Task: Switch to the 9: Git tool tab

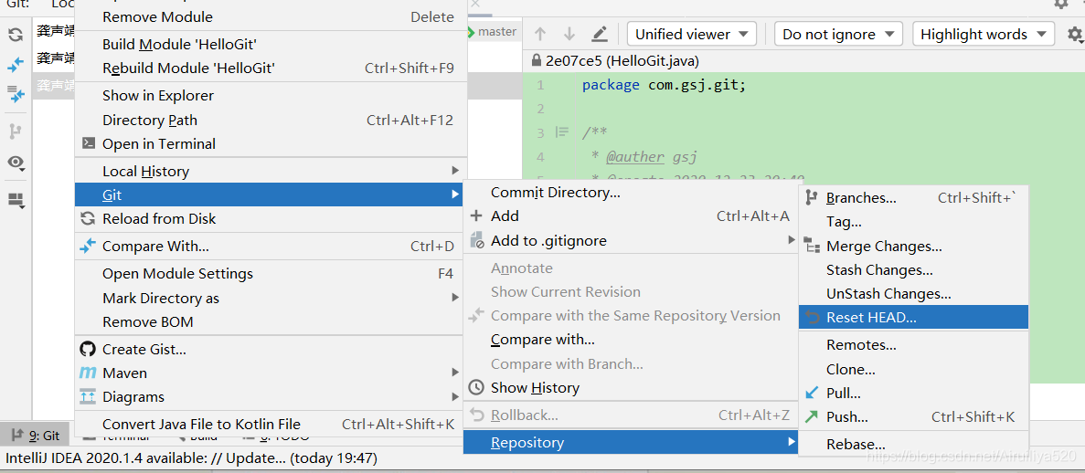Action: tap(36, 436)
